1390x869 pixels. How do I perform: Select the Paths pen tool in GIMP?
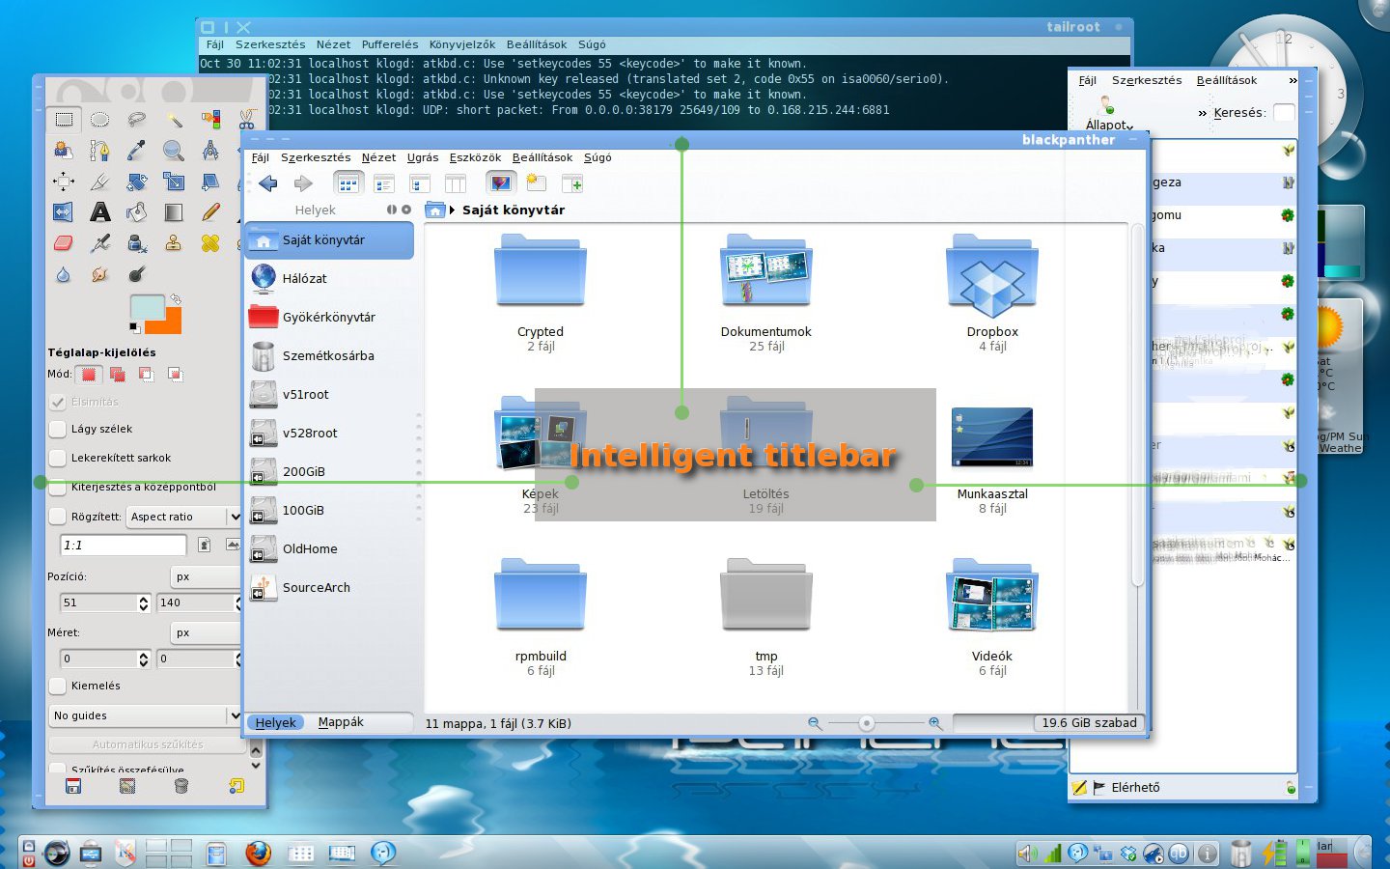point(99,151)
